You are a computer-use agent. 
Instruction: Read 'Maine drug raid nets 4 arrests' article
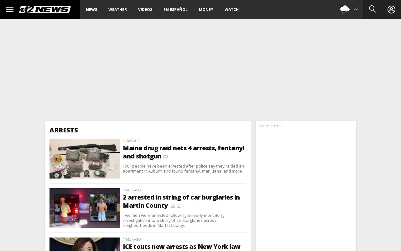tap(184, 152)
